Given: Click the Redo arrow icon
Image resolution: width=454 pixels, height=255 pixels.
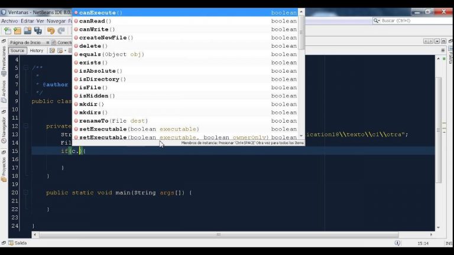Looking at the screenshot, I should [61, 31].
